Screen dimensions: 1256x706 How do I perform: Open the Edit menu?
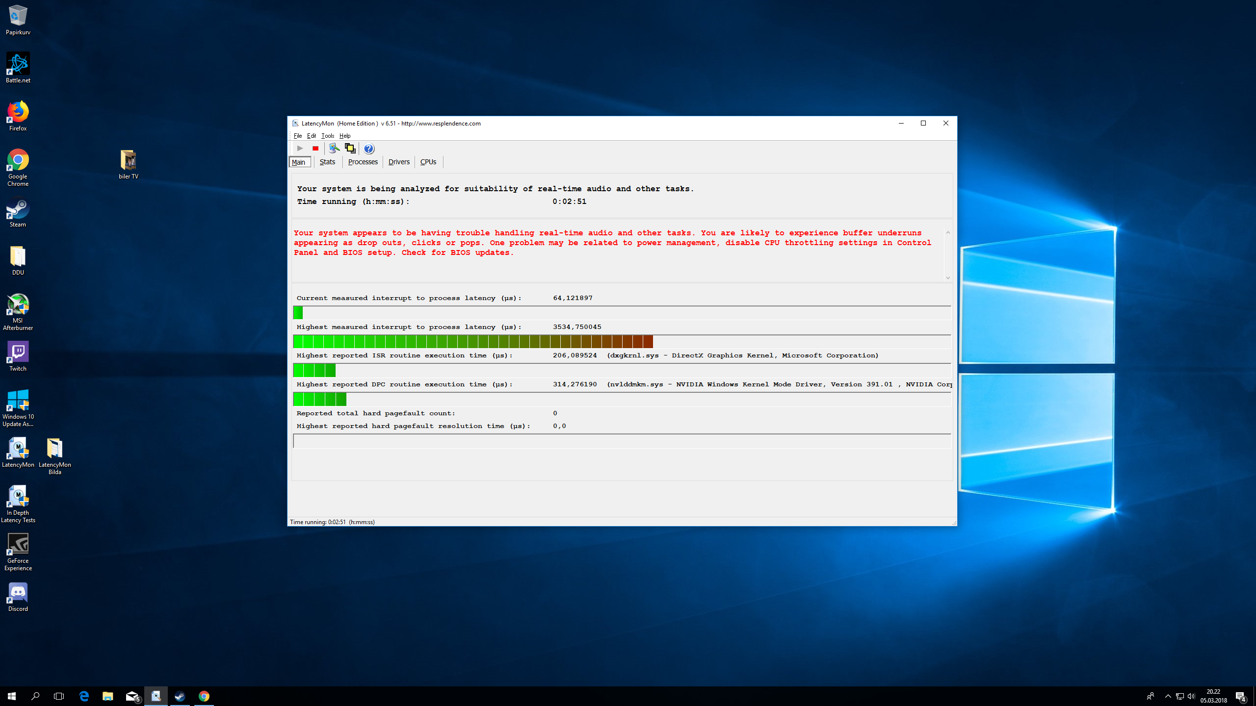click(312, 136)
